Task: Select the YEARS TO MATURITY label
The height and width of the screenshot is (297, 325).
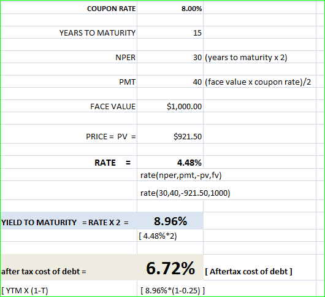Action: tap(97, 33)
